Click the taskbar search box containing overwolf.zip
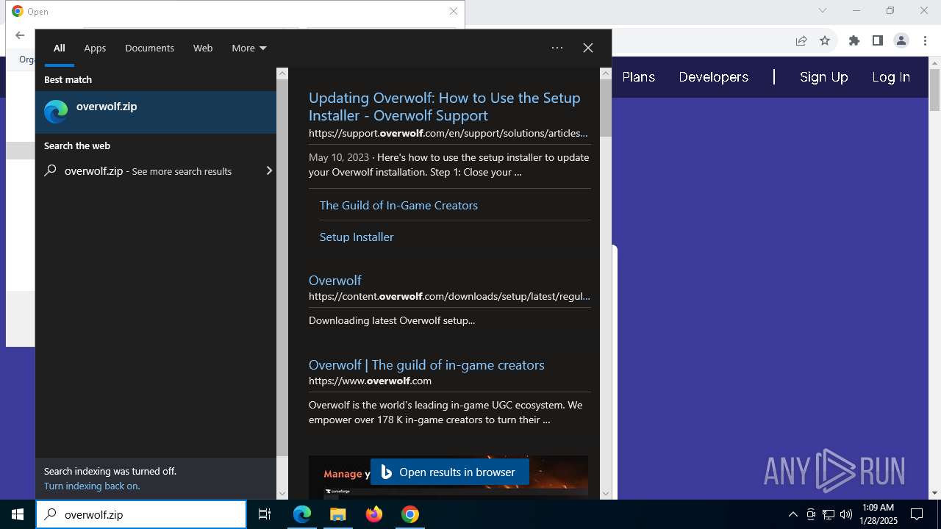Screen dimensions: 941x529 point(141,514)
